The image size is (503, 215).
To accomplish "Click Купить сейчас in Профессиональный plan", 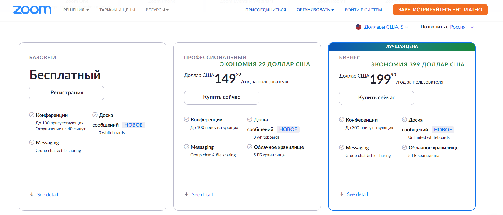I will click(222, 97).
